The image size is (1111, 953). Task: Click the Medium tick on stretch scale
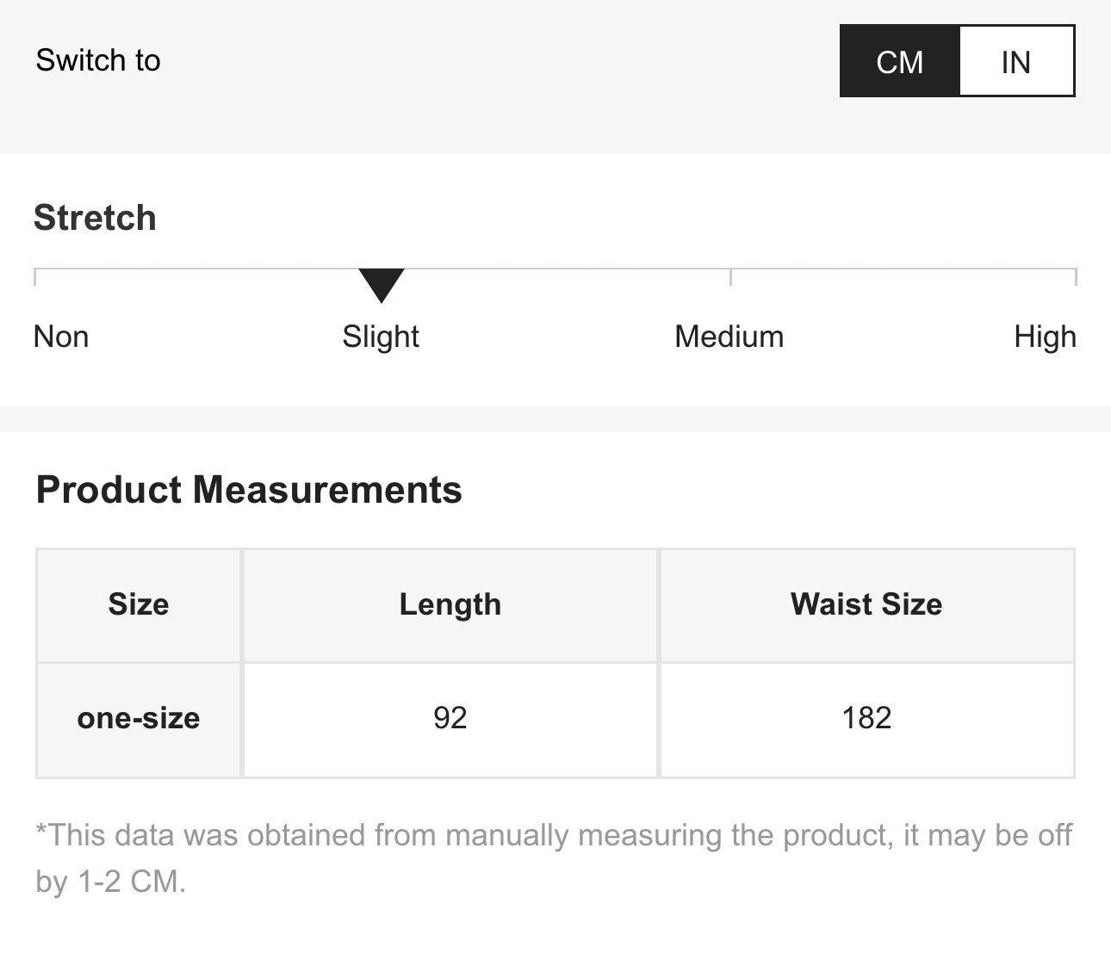click(x=730, y=276)
